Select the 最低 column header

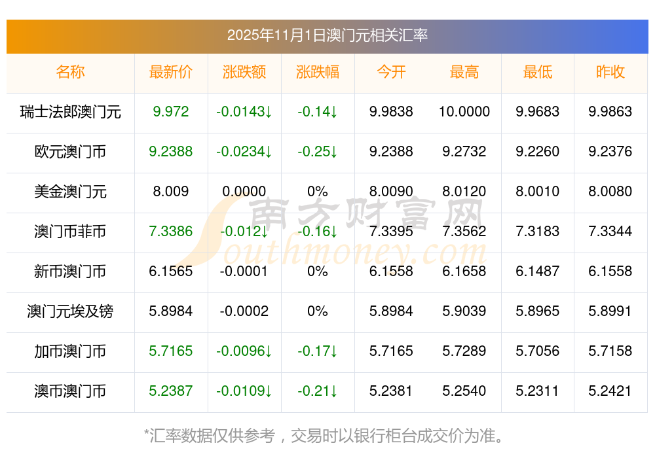537,72
